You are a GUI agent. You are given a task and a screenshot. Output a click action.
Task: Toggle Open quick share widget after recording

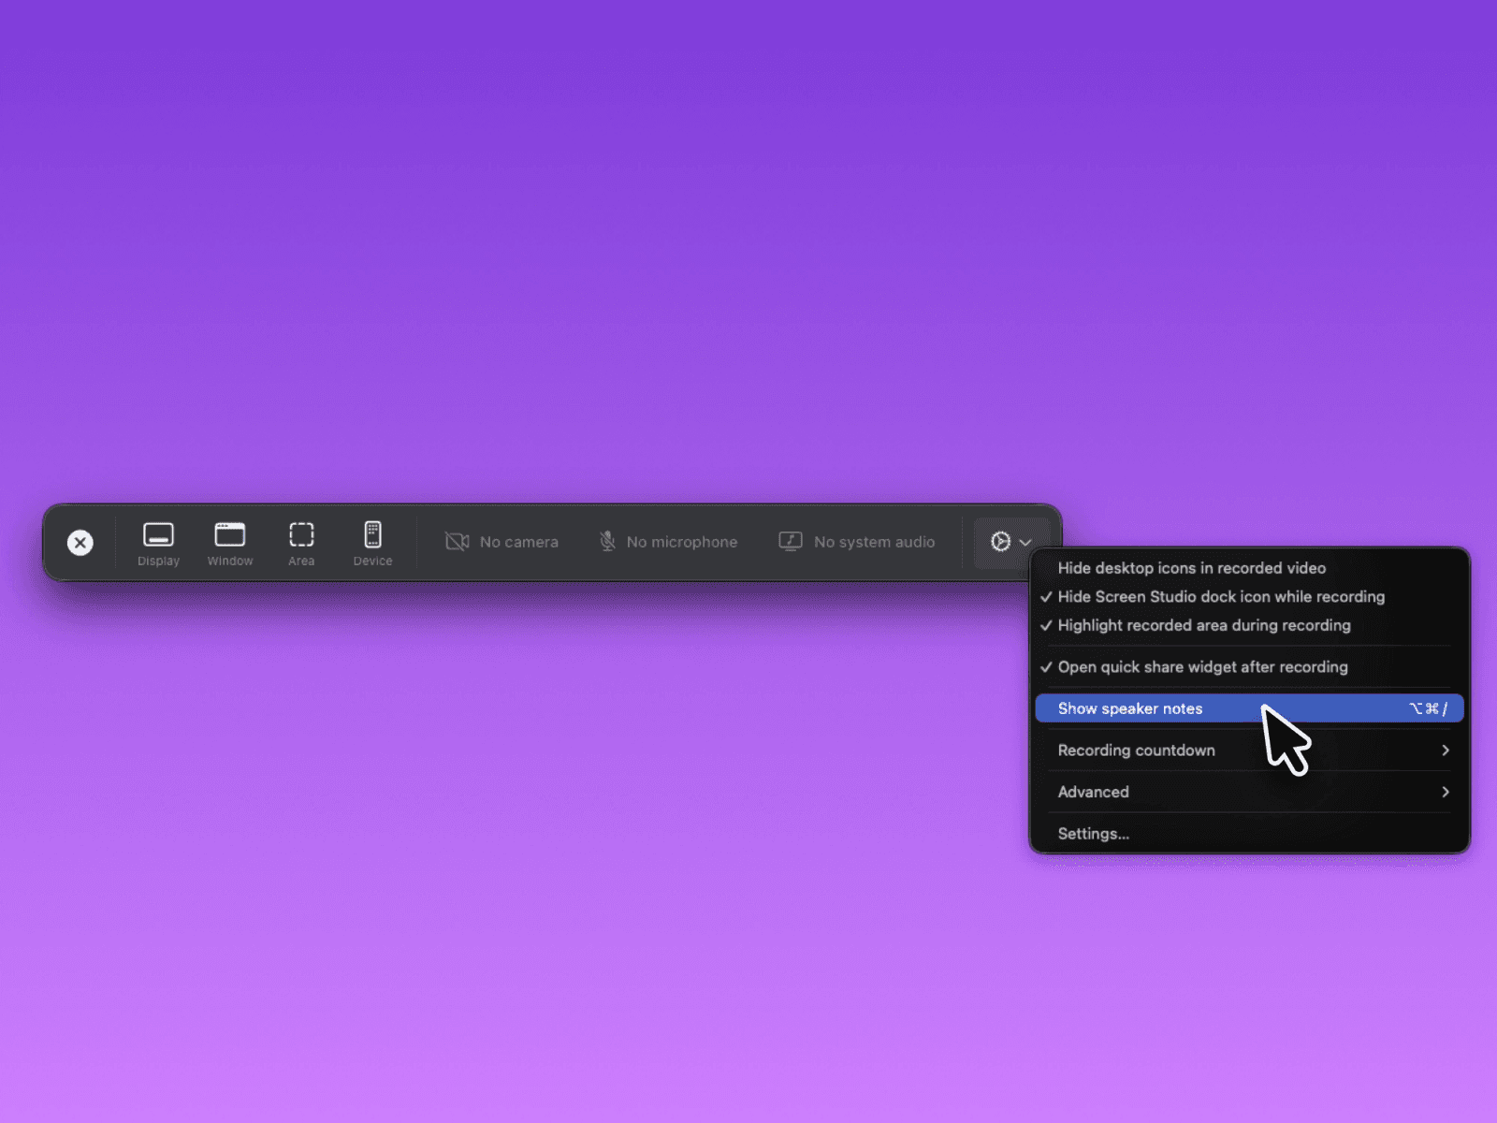pos(1202,667)
